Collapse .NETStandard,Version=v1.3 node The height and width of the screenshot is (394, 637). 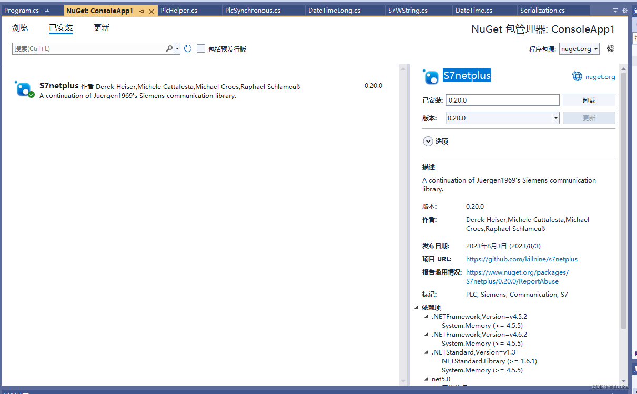(427, 352)
